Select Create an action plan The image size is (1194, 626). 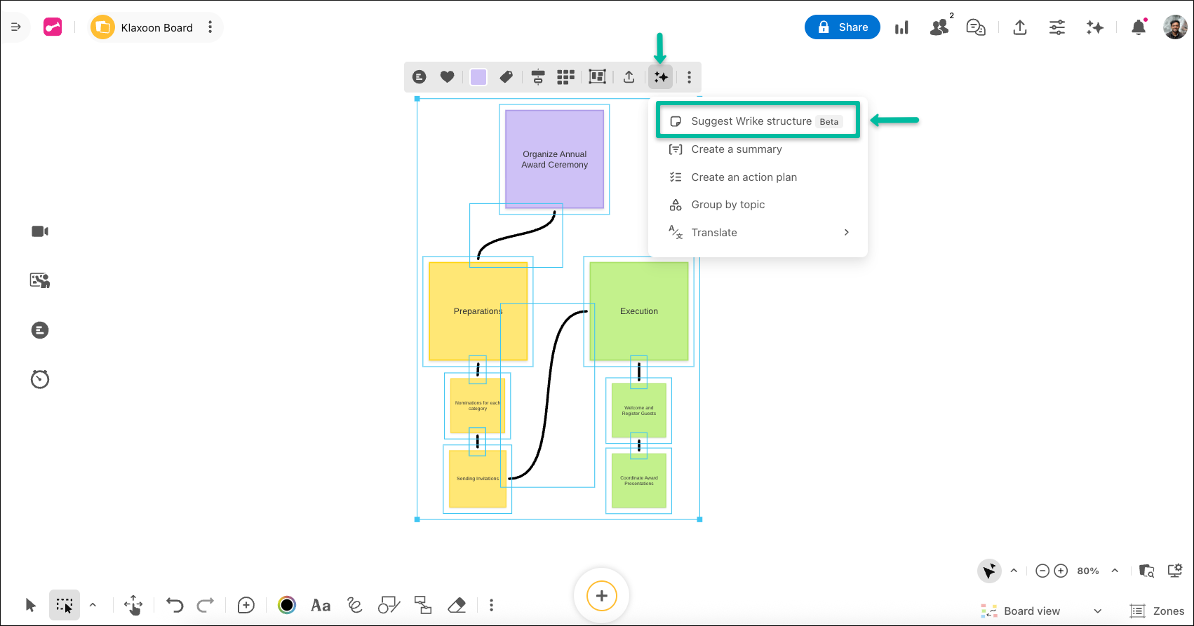point(744,177)
